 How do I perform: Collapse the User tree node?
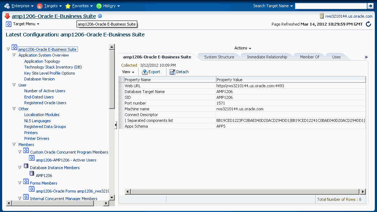(x=14, y=85)
